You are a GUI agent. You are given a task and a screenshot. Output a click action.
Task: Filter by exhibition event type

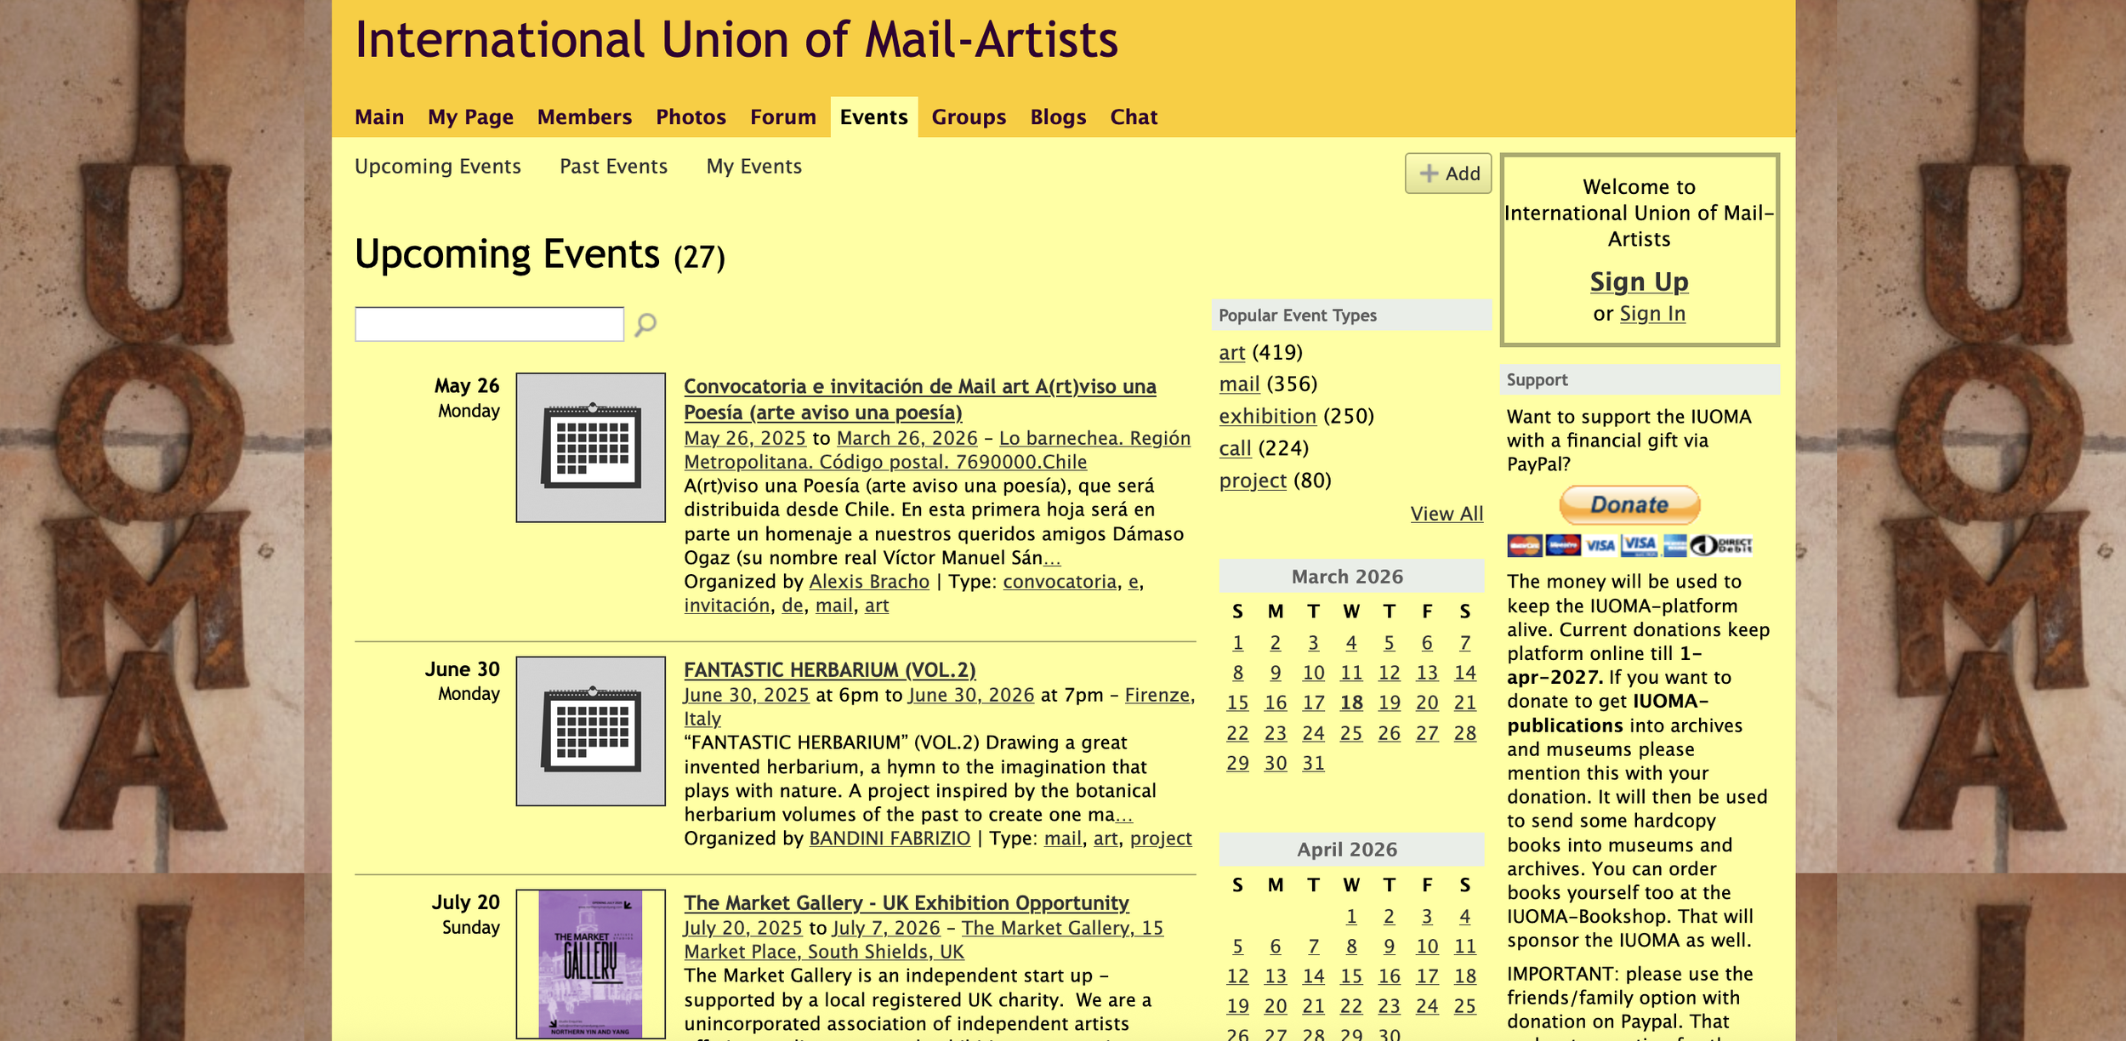[1267, 417]
